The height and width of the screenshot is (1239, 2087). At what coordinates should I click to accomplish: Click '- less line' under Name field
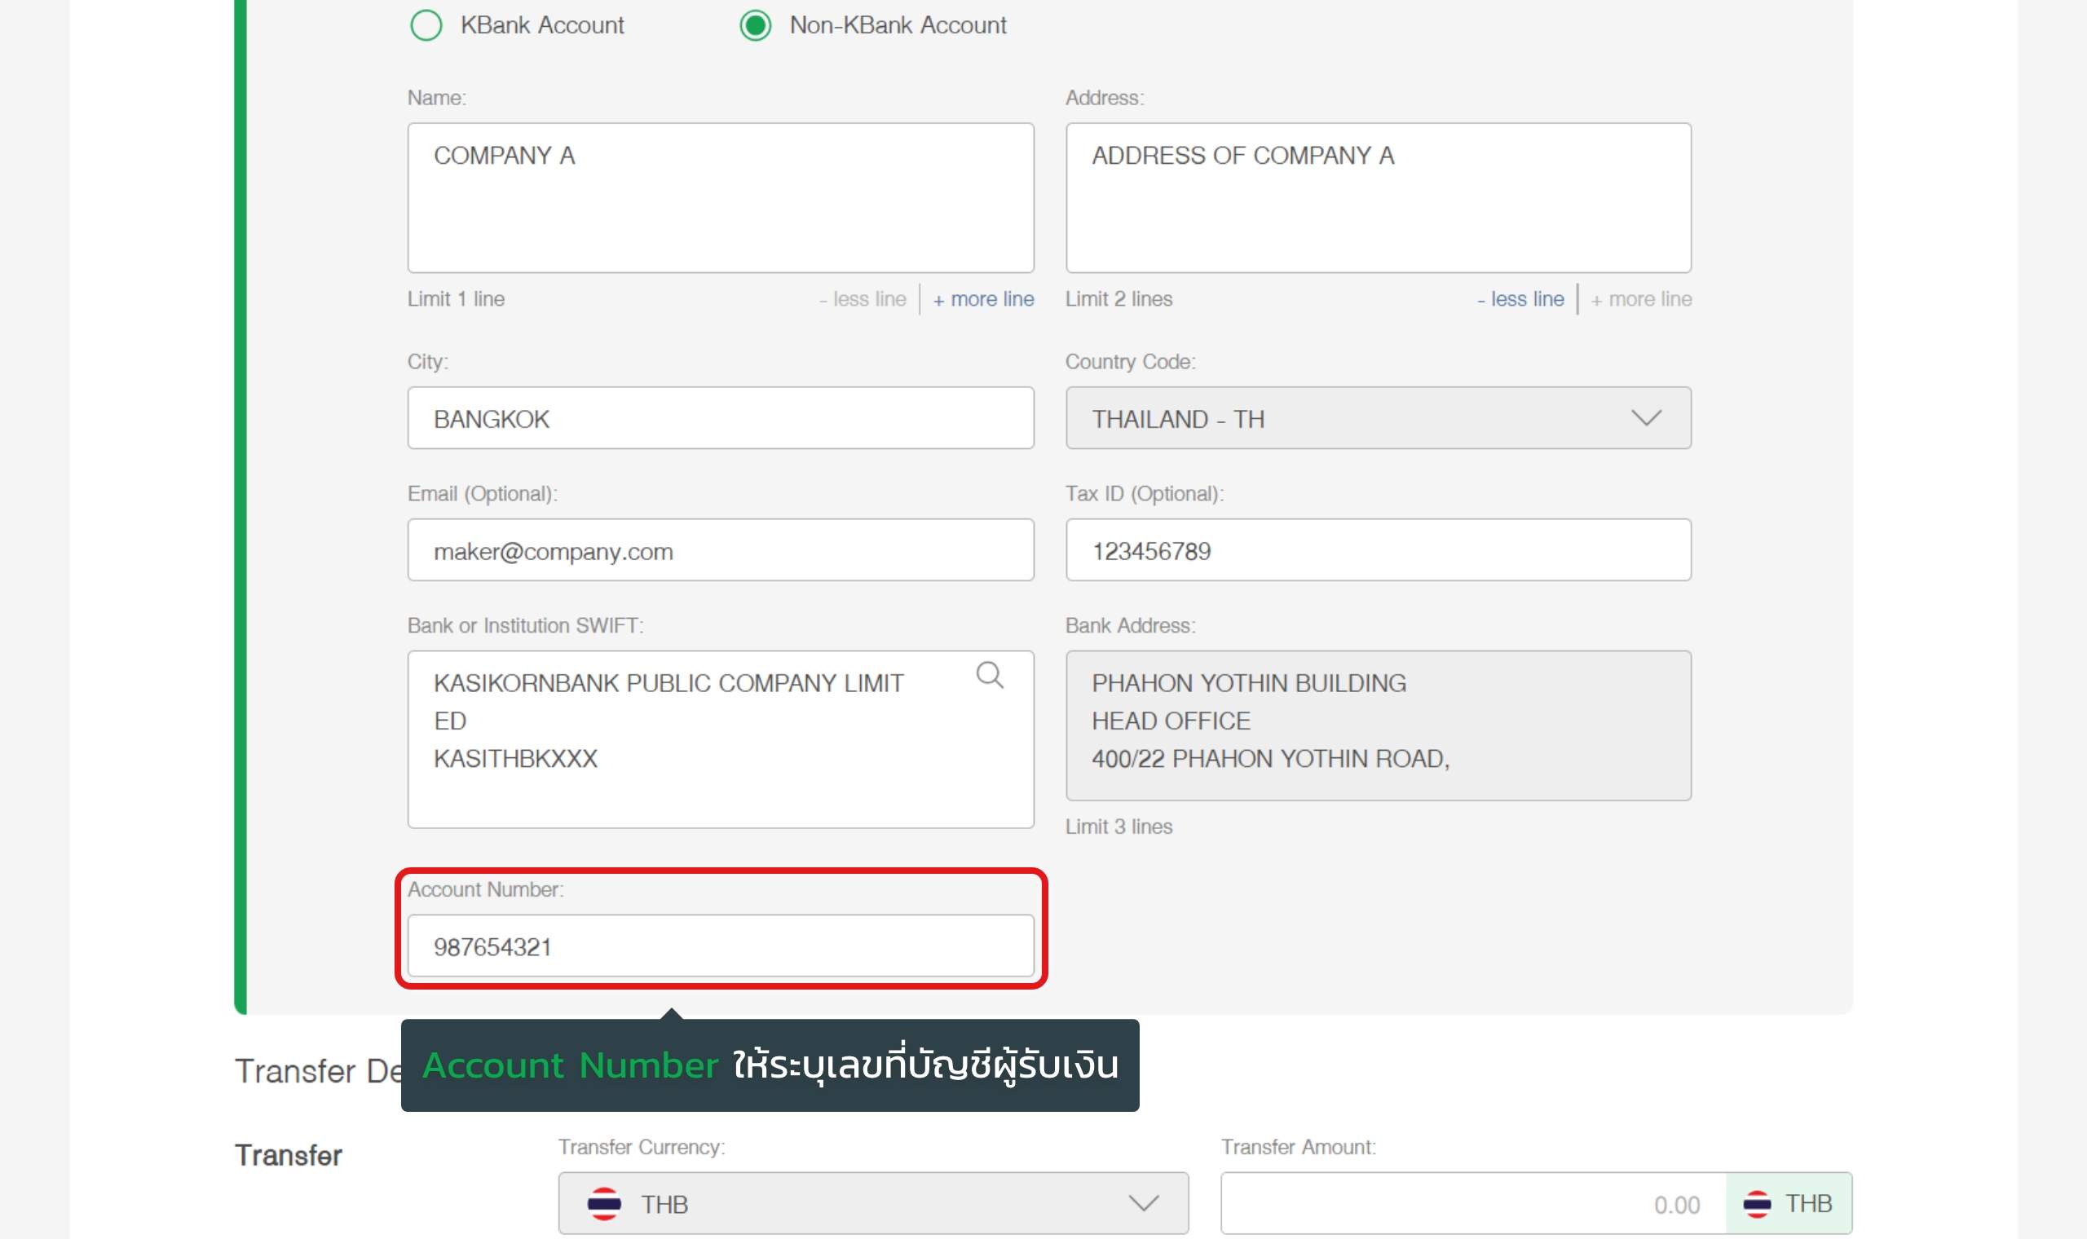[862, 299]
